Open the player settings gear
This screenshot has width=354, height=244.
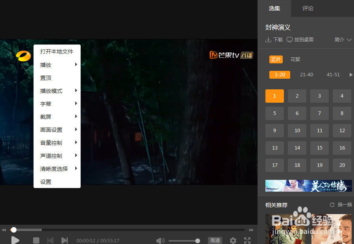(x=233, y=240)
